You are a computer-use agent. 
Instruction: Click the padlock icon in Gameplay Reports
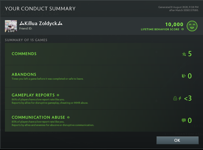click(x=175, y=98)
